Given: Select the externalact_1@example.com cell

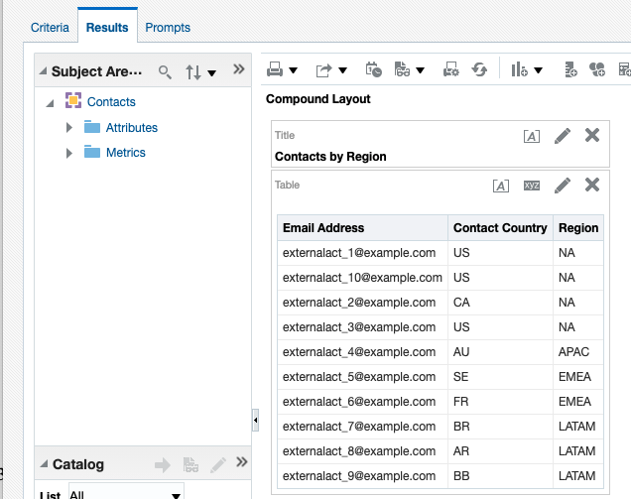Looking at the screenshot, I should pos(362,253).
